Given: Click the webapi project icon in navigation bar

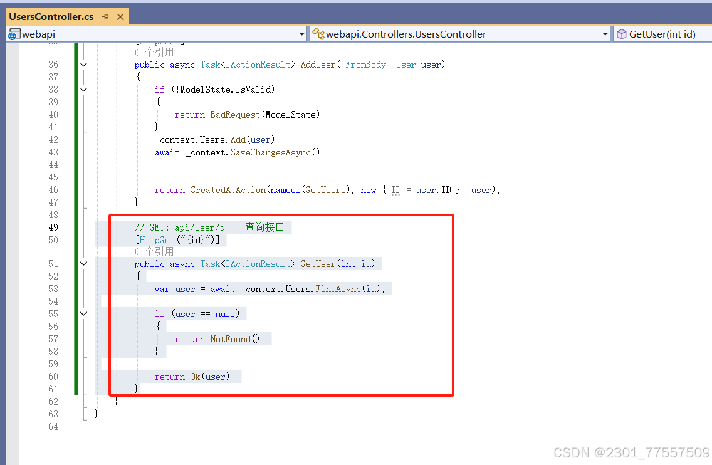Looking at the screenshot, I should click(x=13, y=34).
